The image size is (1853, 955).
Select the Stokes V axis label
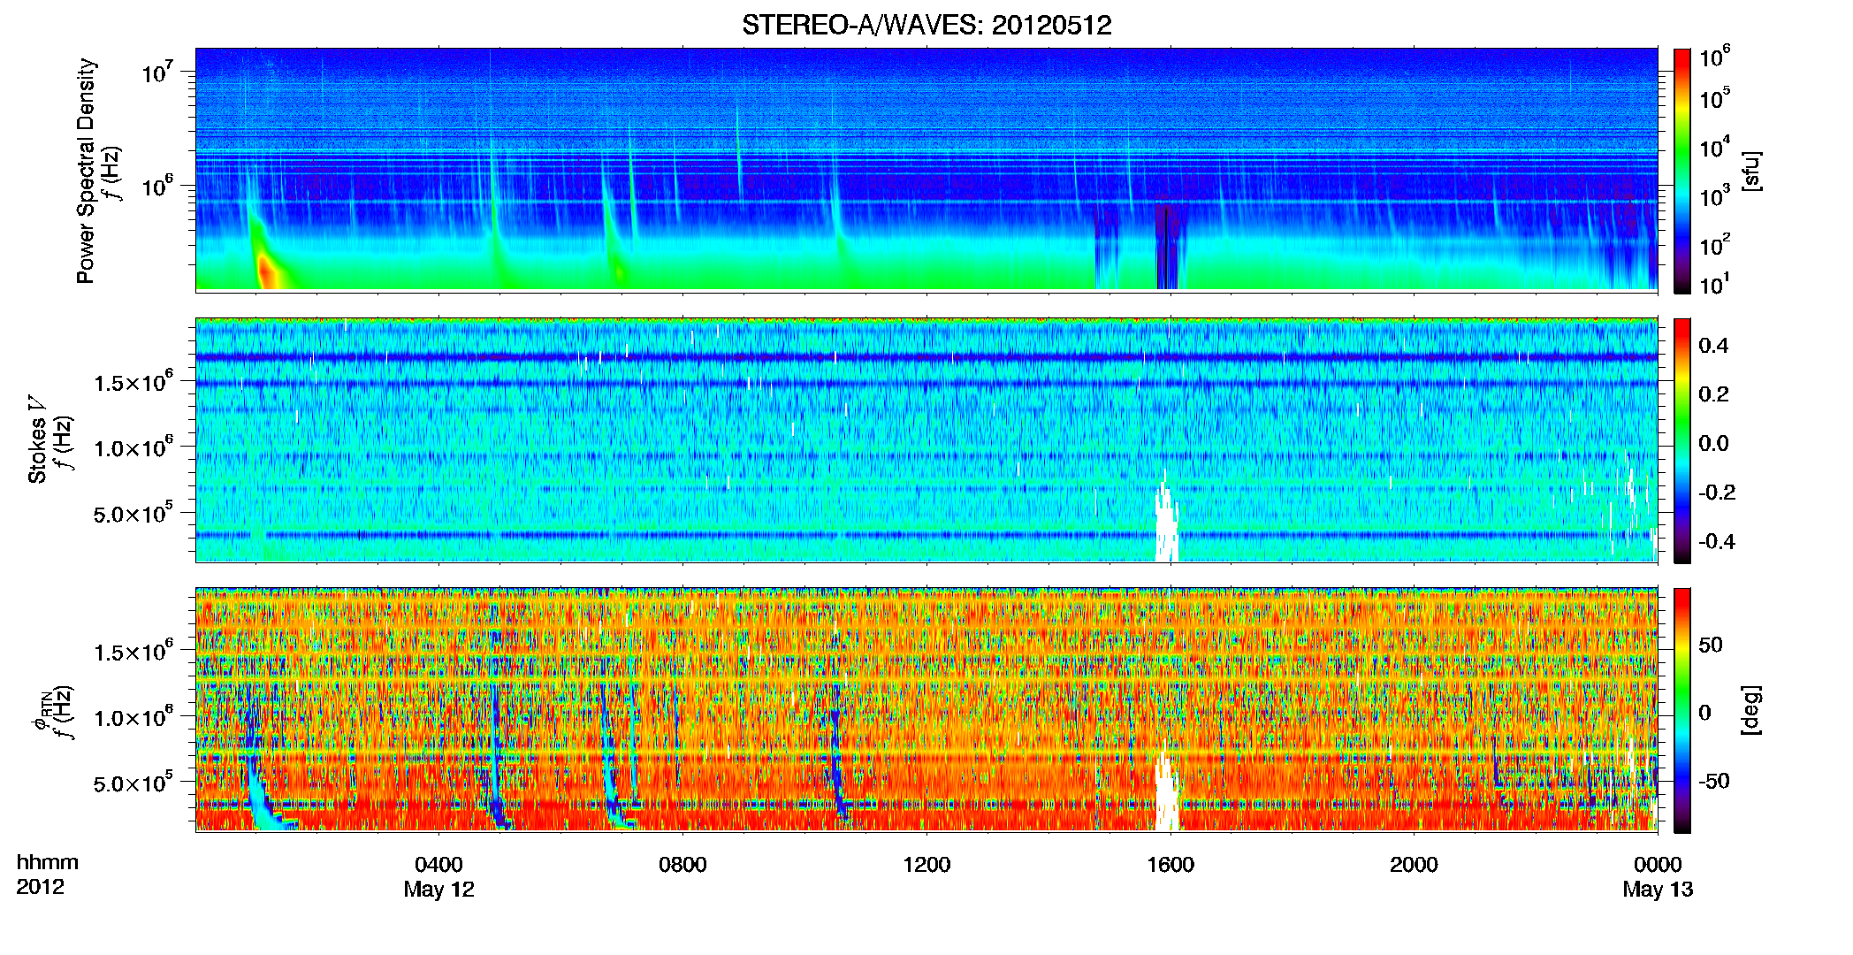pyautogui.click(x=37, y=439)
